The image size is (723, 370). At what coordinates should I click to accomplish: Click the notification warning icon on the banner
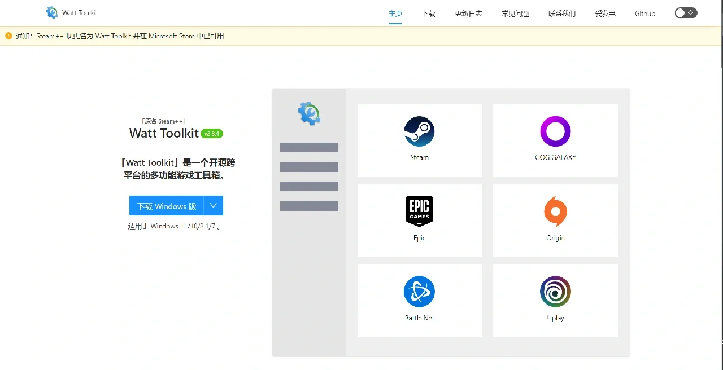point(8,36)
